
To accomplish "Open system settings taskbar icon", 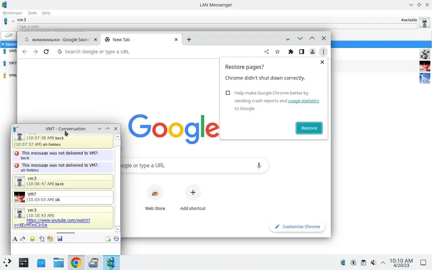I will point(24,263).
